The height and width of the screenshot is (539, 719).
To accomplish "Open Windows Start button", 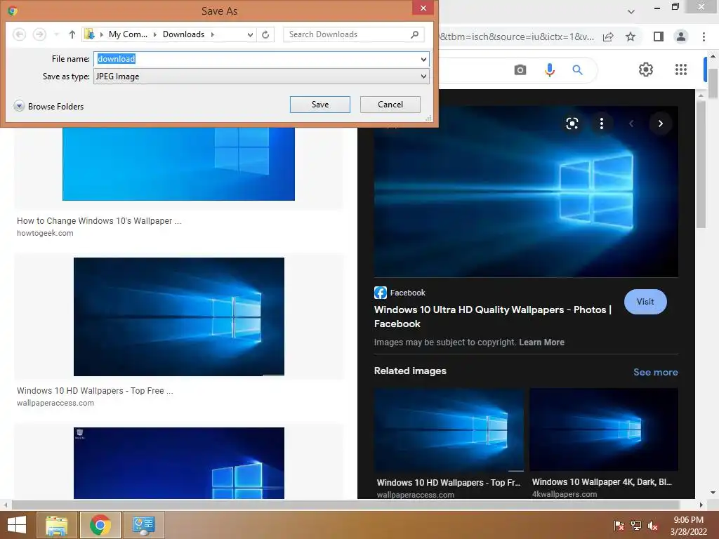I will [x=17, y=525].
